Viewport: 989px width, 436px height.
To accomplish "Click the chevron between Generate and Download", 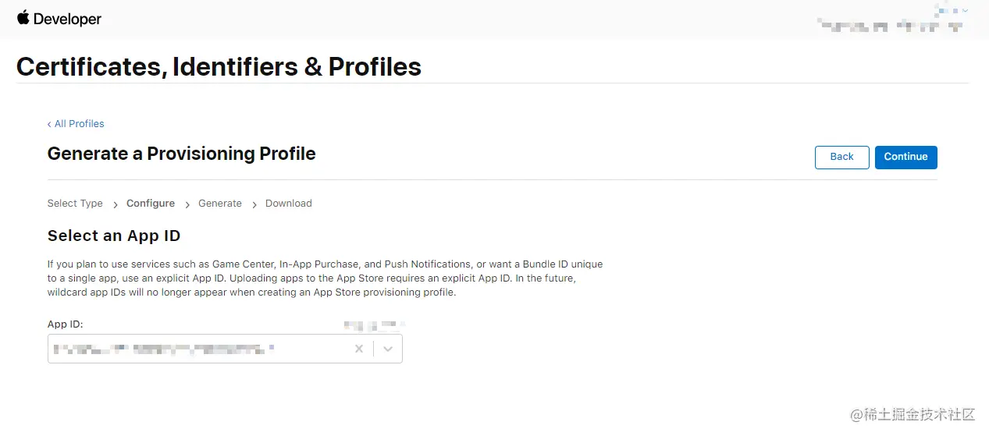I will pos(254,204).
